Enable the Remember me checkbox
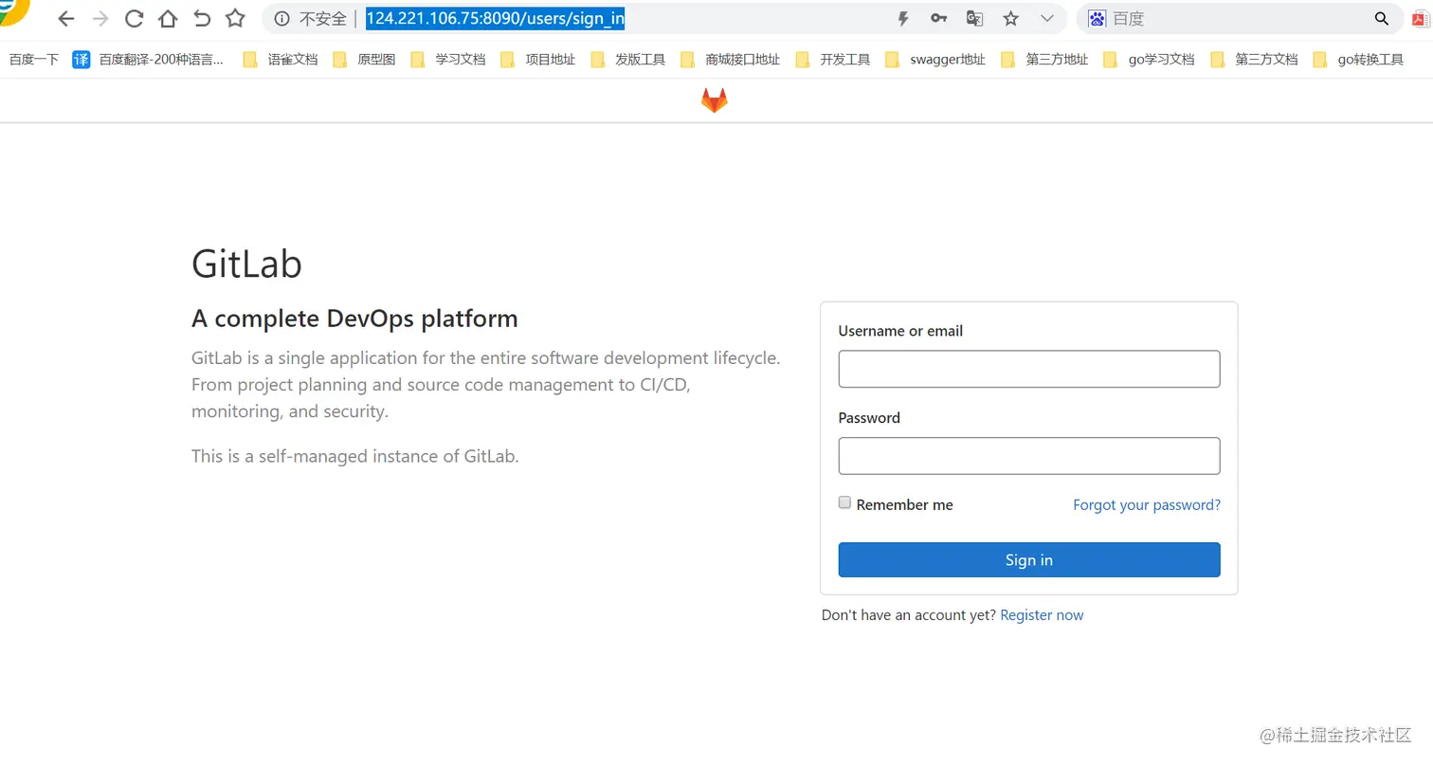Viewport: 1433px width, 766px height. (845, 503)
